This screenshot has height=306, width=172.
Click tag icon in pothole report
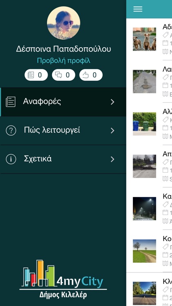pos(165,77)
